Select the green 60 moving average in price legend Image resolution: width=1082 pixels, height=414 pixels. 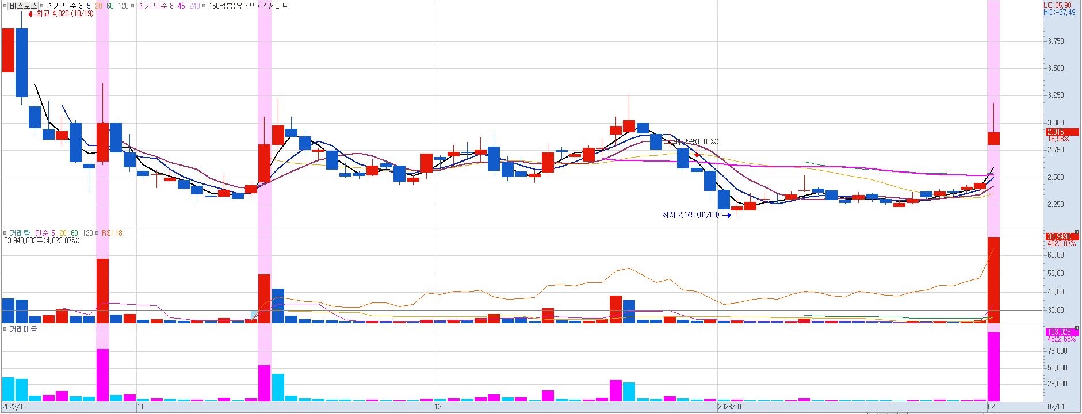110,6
